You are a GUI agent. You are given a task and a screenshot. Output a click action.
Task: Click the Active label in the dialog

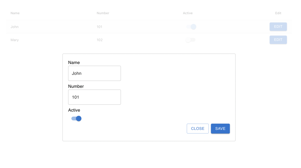pos(74,110)
